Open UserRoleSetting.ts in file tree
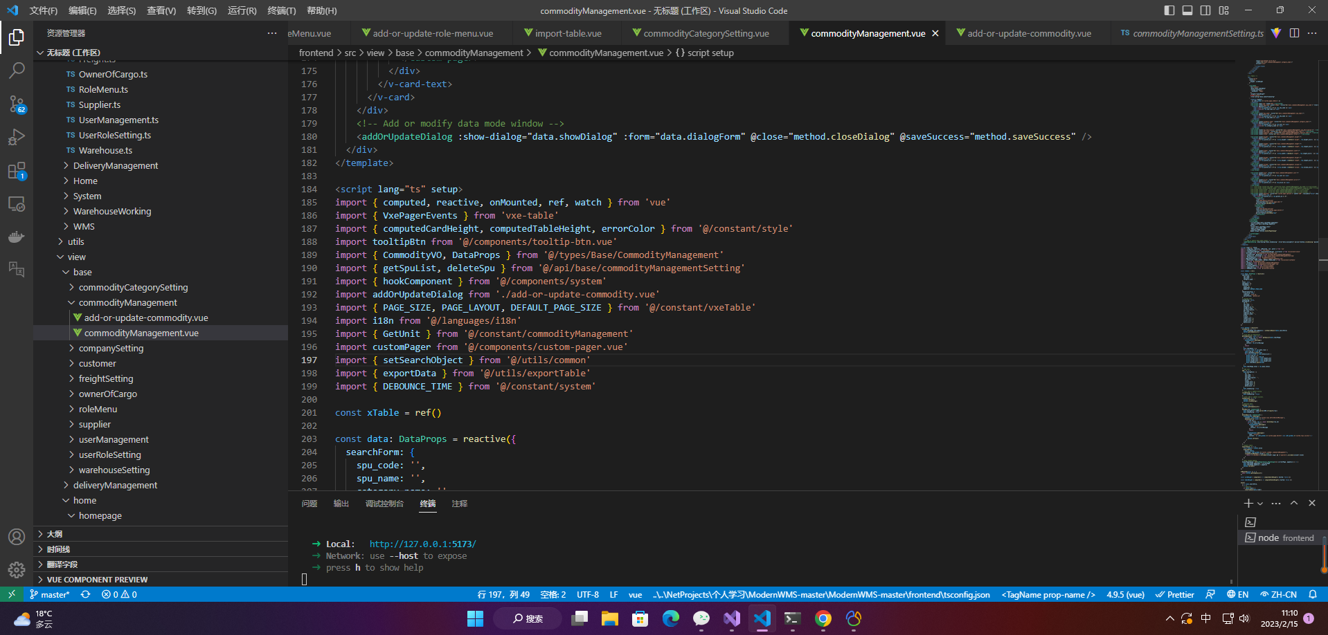The width and height of the screenshot is (1328, 635). [x=161, y=135]
